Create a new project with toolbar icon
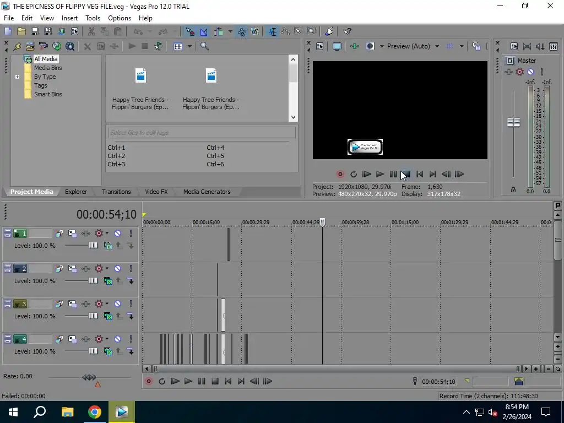The image size is (564, 423). (8, 31)
